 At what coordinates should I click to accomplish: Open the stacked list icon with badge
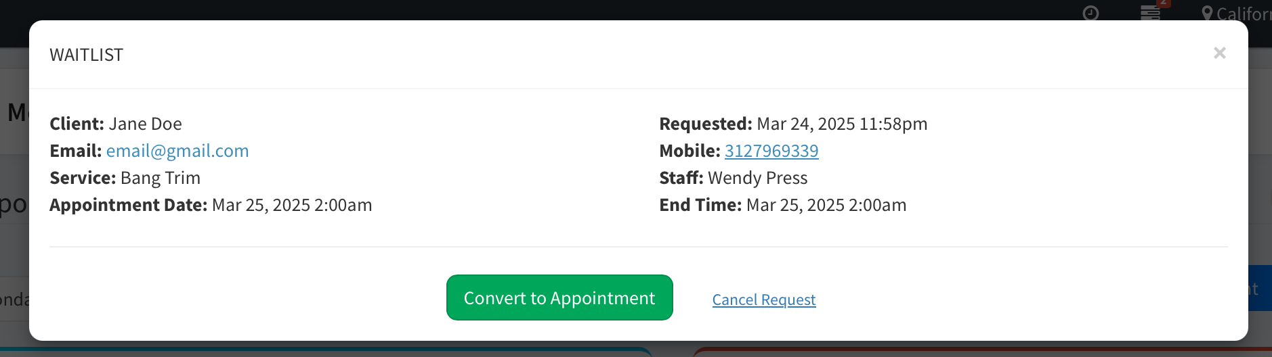(x=1150, y=14)
